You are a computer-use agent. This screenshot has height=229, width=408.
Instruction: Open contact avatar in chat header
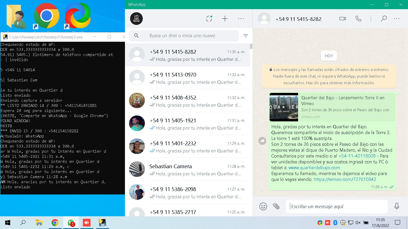coord(264,19)
